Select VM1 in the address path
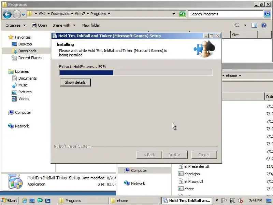This screenshot has height=205, width=273. (42, 14)
